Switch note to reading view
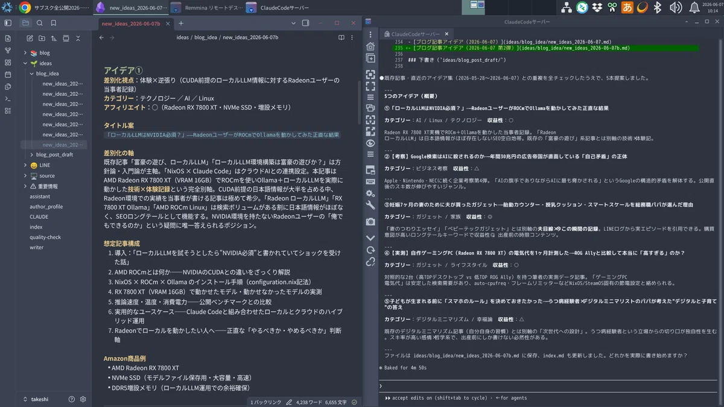The image size is (724, 407). (341, 37)
